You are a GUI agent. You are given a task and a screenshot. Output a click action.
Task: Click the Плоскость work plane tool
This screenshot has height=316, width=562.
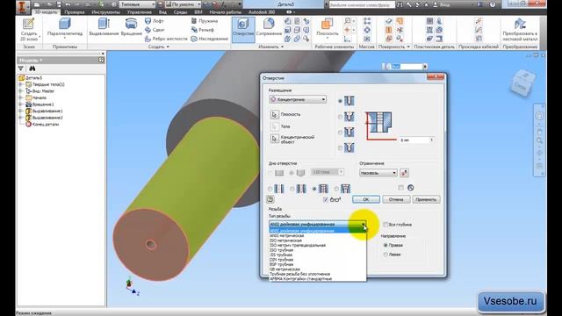(x=328, y=27)
